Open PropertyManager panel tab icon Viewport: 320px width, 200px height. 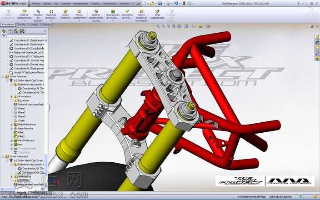point(10,31)
